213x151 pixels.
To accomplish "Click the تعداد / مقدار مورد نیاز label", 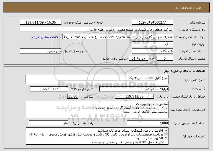I will pos(190,123).
